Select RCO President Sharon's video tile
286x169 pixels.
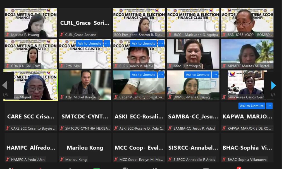click(x=139, y=23)
